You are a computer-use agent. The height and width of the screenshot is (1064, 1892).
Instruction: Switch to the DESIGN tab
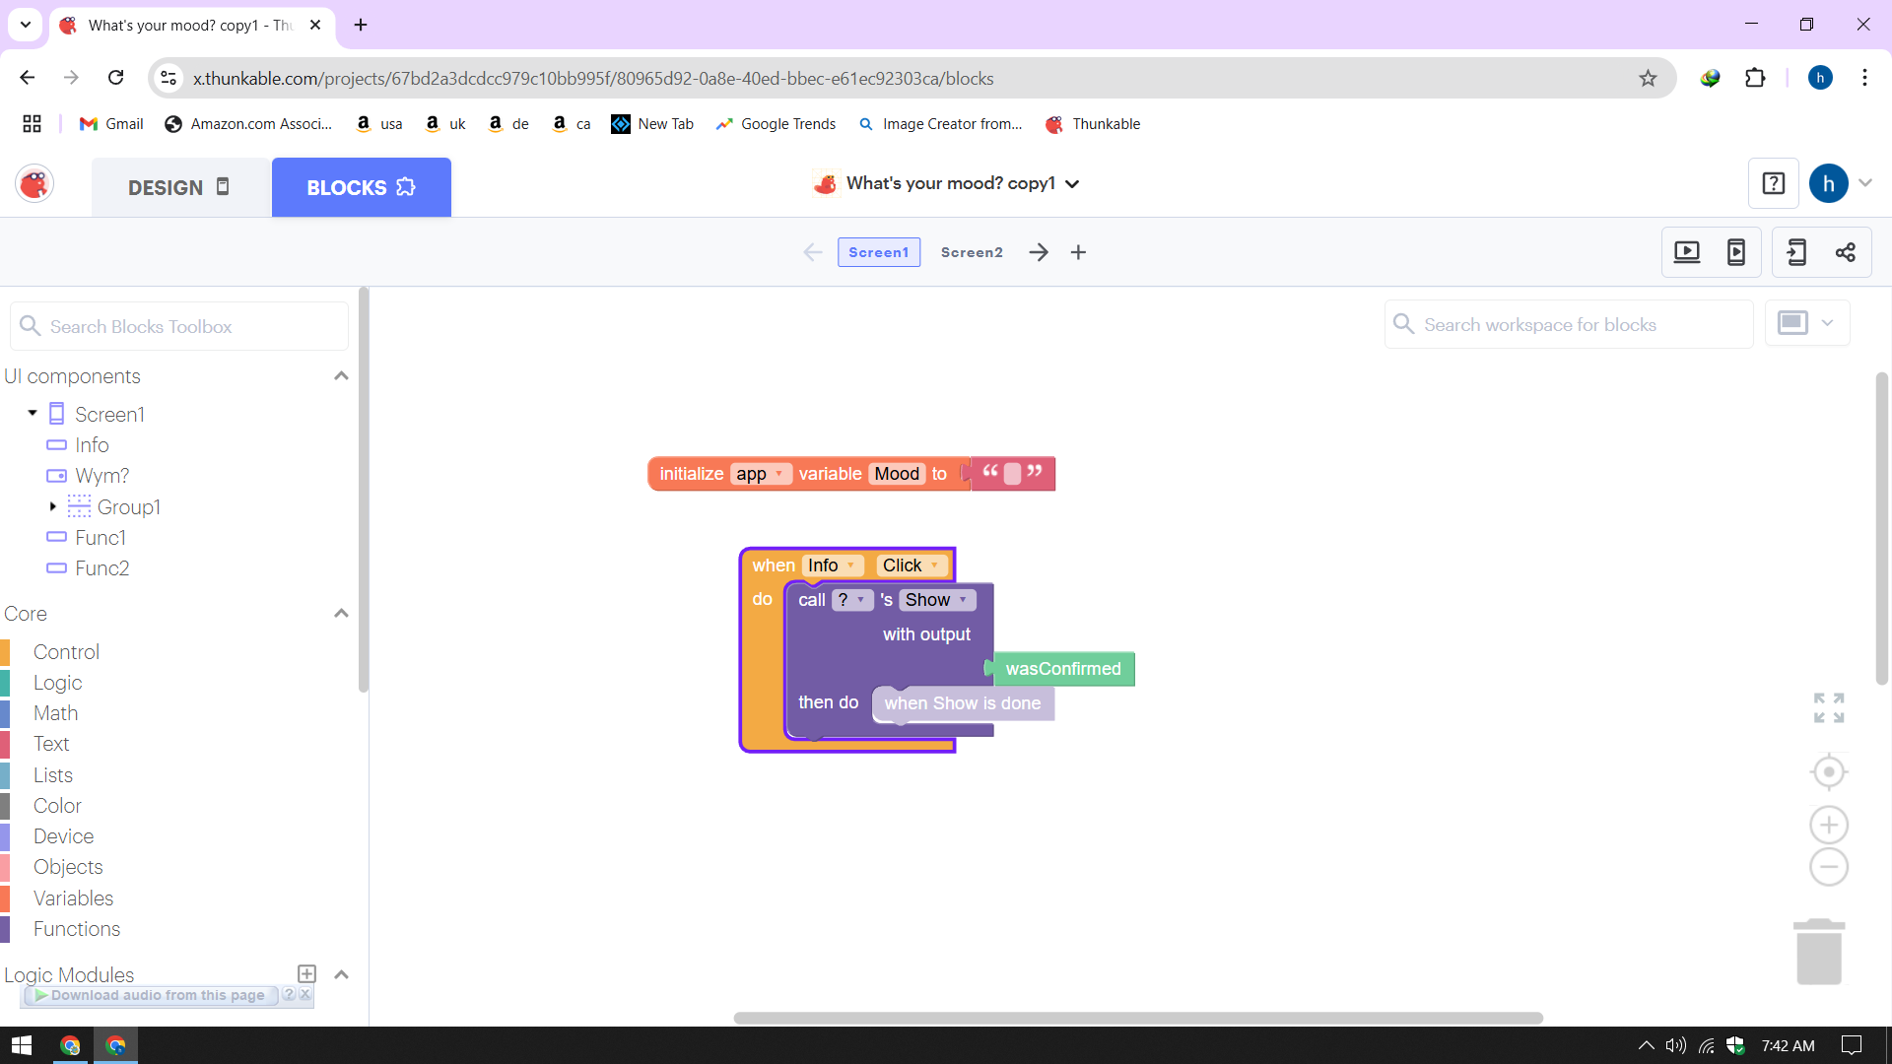tap(180, 187)
